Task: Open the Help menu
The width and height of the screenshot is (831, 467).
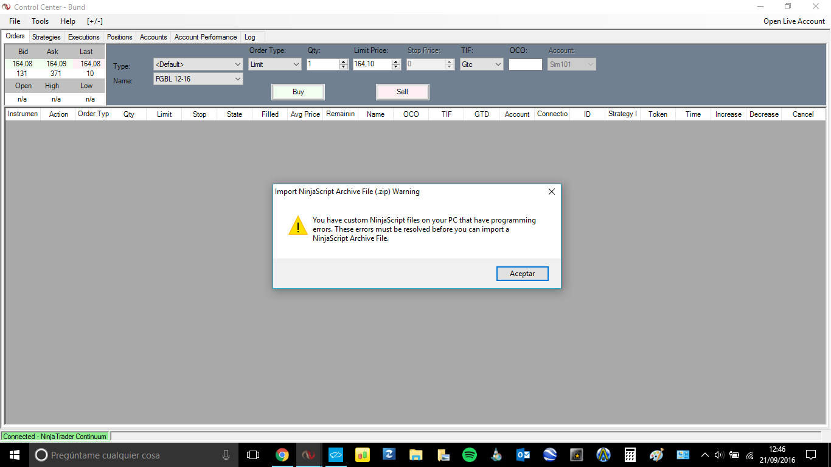Action: coord(68,21)
